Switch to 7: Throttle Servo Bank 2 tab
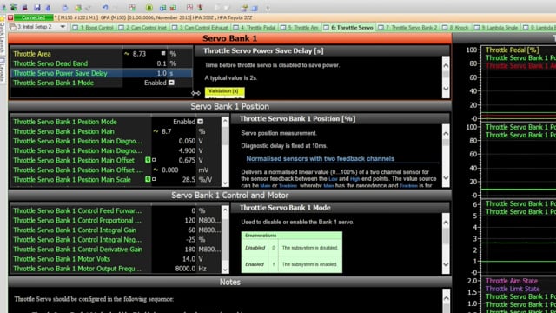This screenshot has height=313, width=556. [408, 27]
